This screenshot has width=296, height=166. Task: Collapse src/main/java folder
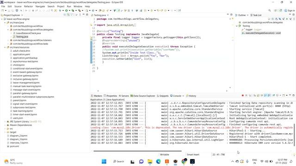point(5,23)
